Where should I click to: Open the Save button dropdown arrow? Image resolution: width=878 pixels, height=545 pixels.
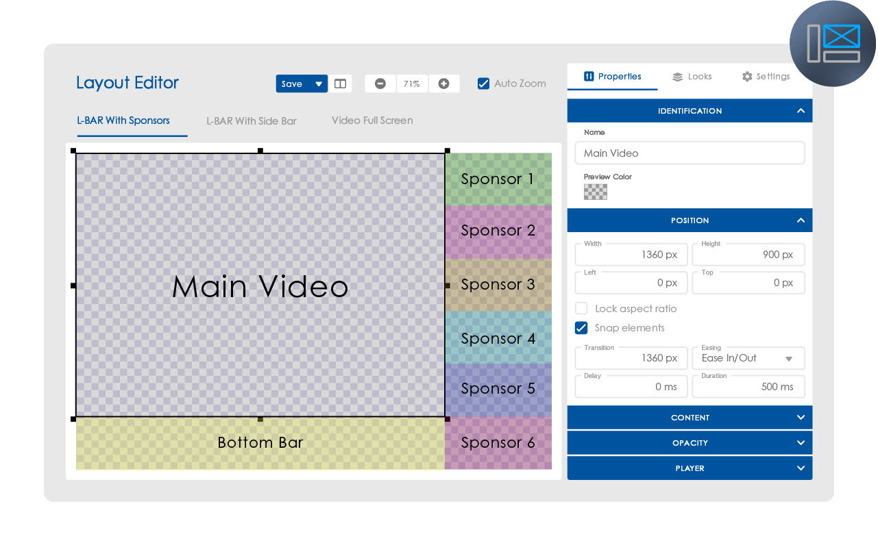click(317, 84)
